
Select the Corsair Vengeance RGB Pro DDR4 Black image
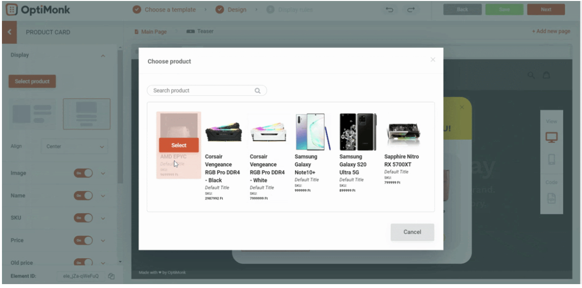223,132
